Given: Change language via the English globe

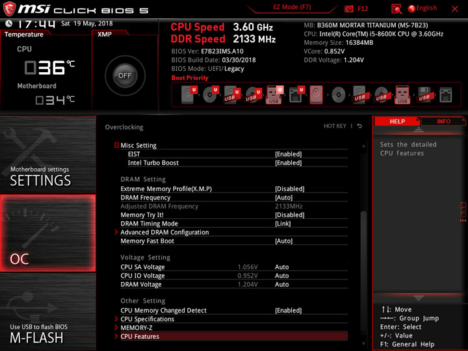Looking at the screenshot, I should click(x=422, y=8).
